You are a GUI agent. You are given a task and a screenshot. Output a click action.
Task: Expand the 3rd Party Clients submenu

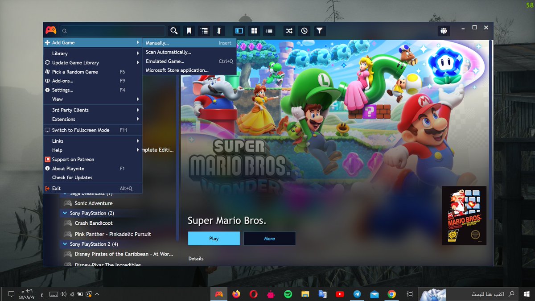(x=93, y=110)
